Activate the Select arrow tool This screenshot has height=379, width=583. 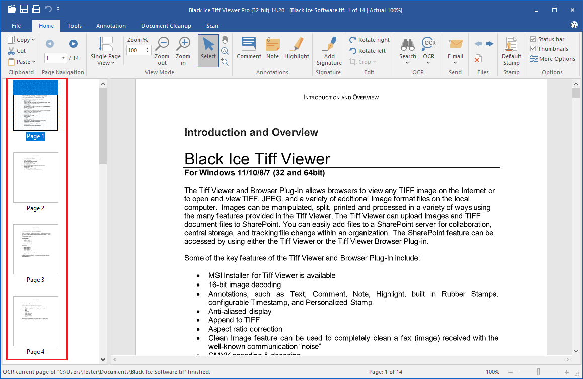pos(208,51)
